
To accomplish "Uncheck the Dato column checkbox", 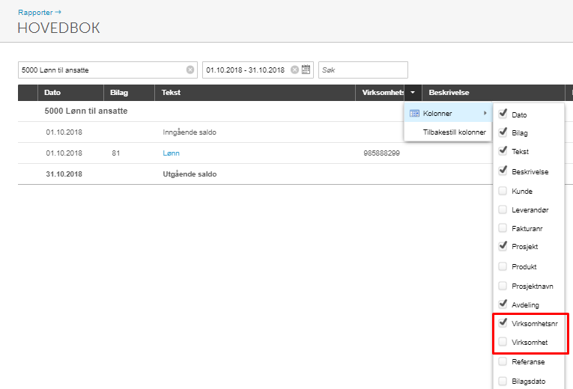I will coord(503,114).
